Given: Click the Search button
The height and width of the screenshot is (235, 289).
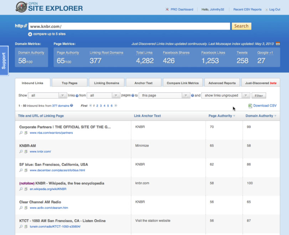Looking at the screenshot, I should pos(242,26).
